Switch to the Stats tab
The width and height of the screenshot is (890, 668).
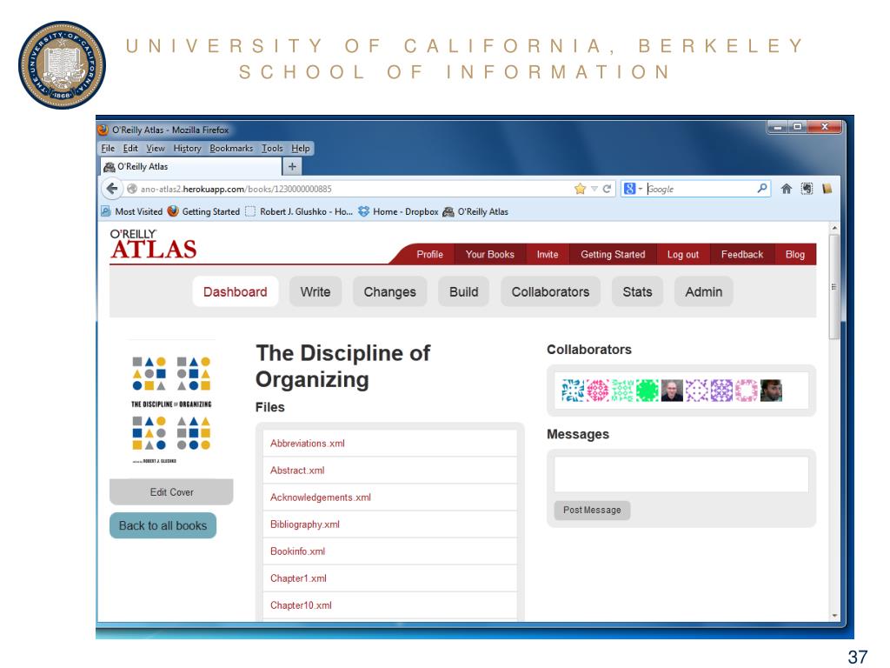(x=637, y=291)
